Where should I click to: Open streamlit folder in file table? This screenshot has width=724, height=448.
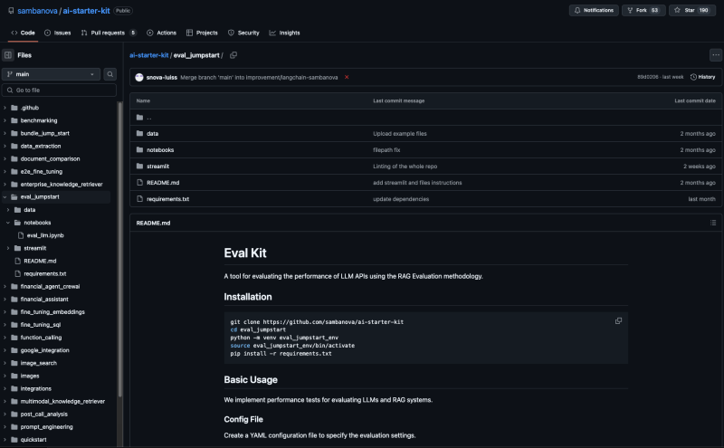pyautogui.click(x=157, y=167)
